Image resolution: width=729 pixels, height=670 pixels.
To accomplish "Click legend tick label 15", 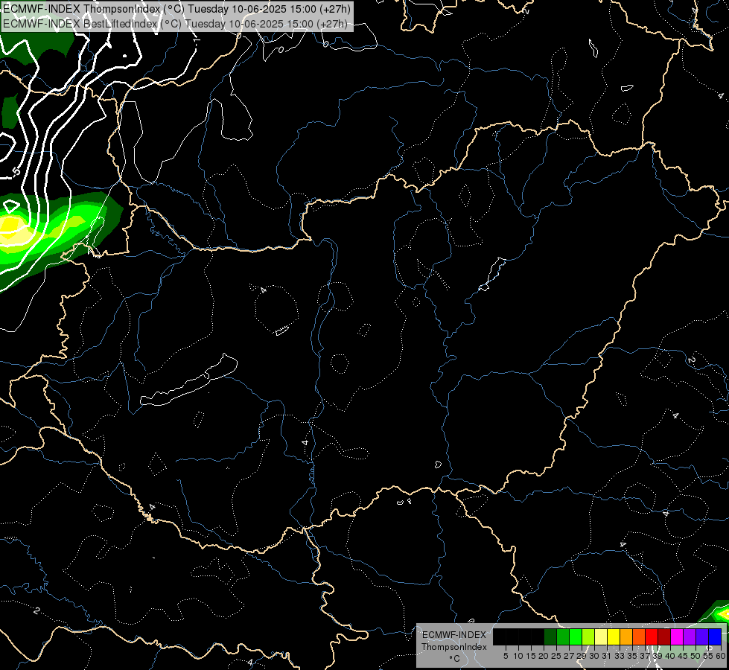I will (532, 656).
